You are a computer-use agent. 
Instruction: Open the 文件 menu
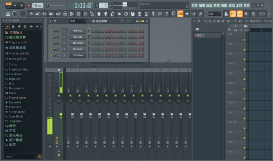pos(194,5)
